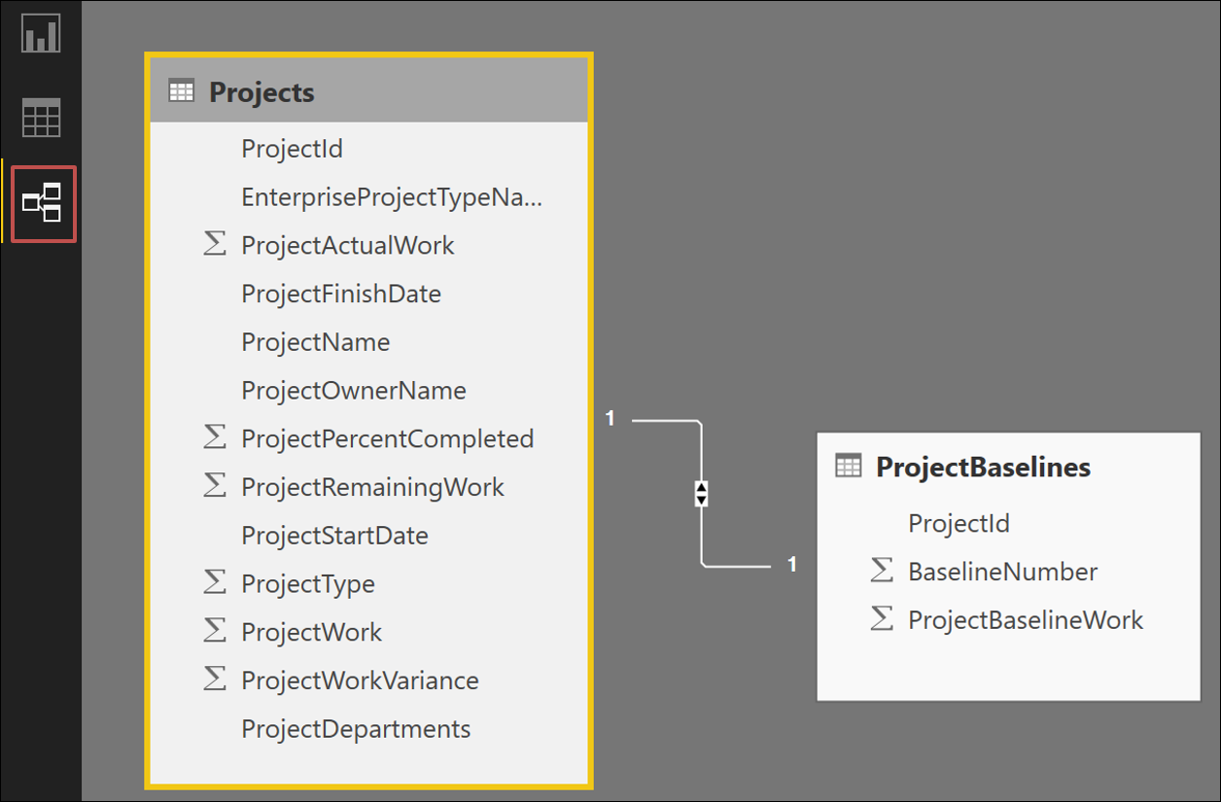Pick the ProjectDepartments field
Viewport: 1221px width, 802px height.
coord(356,729)
